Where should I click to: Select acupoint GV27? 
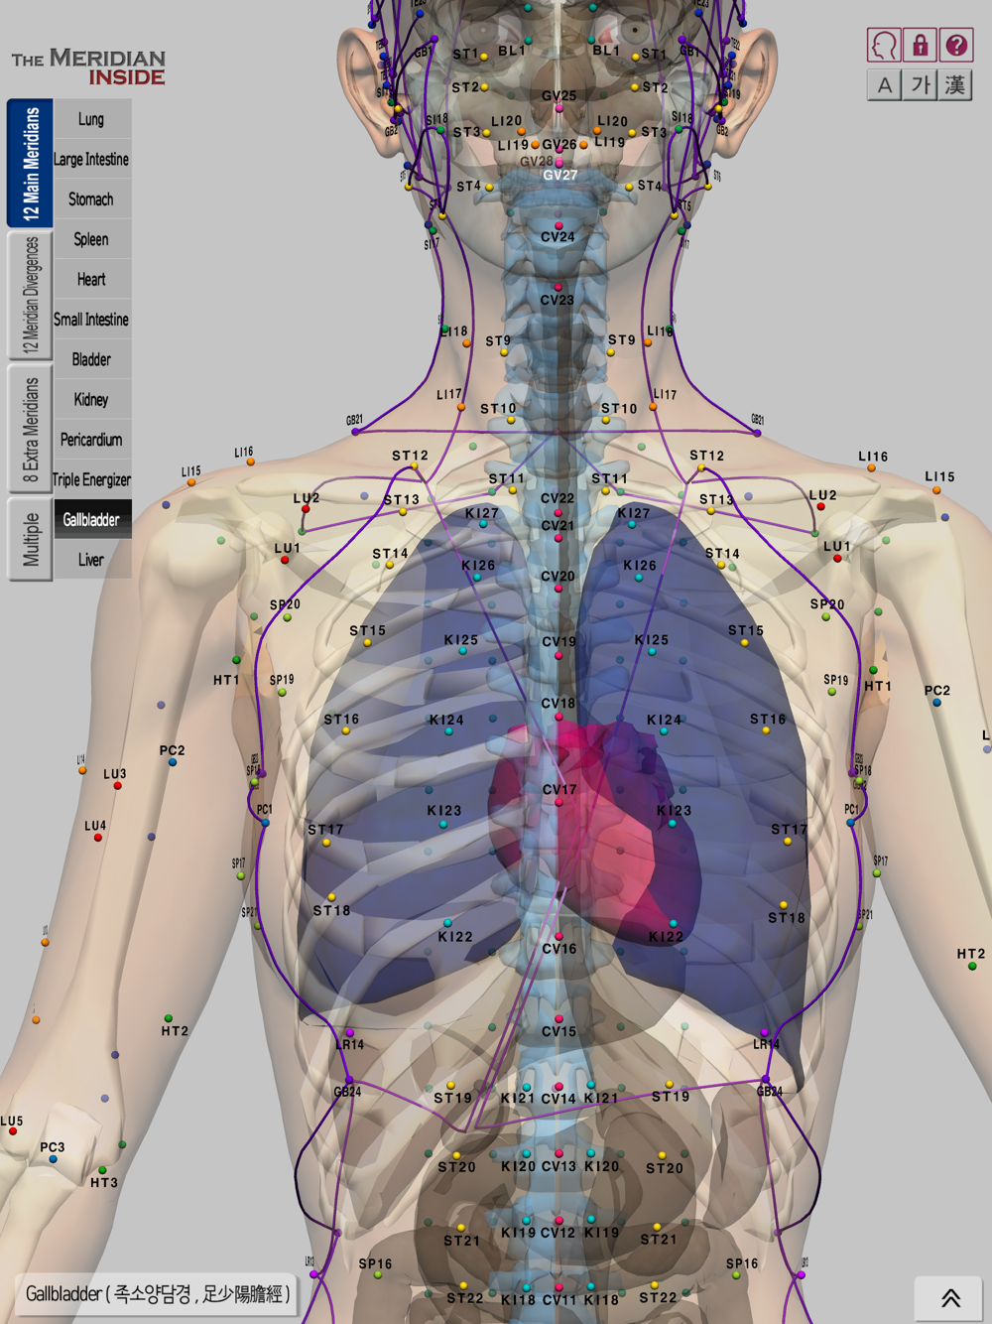coord(558,163)
